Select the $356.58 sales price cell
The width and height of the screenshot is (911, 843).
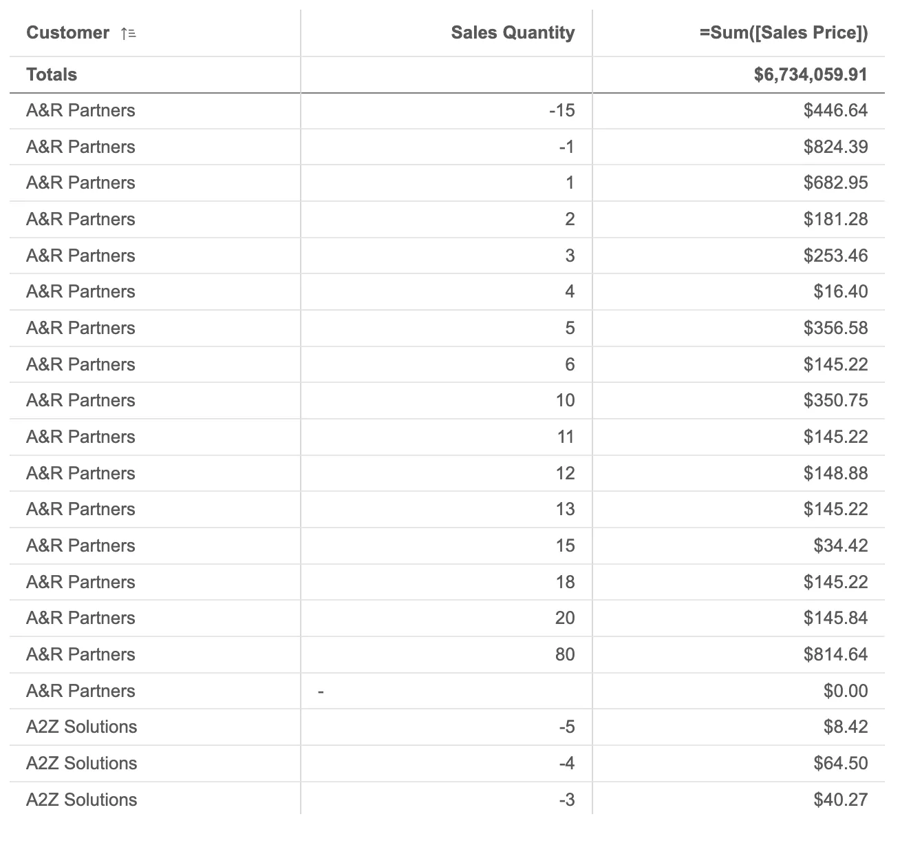click(x=835, y=328)
